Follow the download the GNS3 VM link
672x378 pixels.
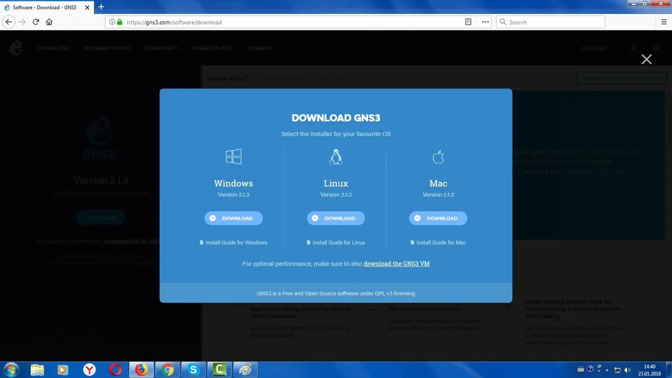(396, 264)
